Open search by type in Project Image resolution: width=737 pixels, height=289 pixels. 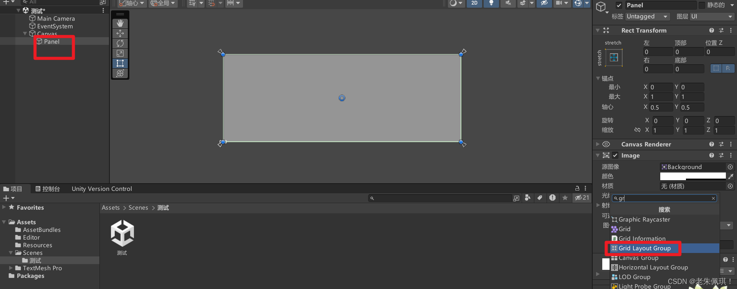click(x=528, y=198)
